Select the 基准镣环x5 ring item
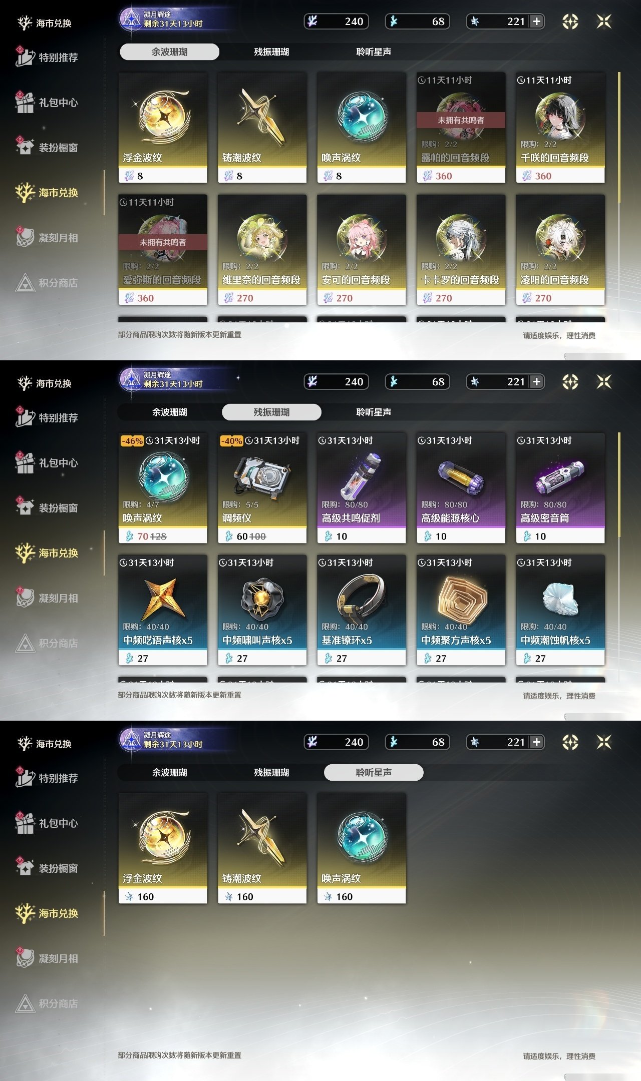 pos(362,610)
